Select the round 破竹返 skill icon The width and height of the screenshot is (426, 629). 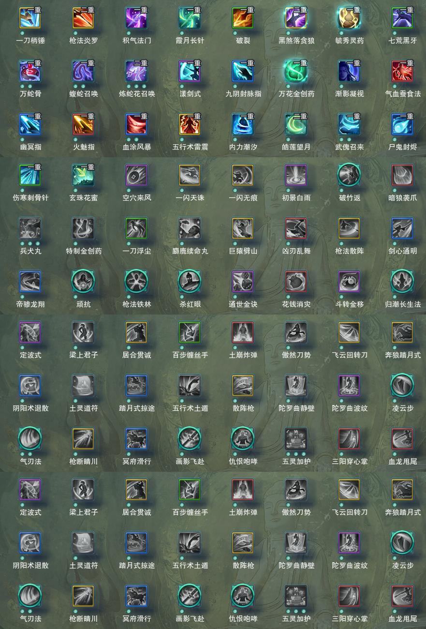349,176
